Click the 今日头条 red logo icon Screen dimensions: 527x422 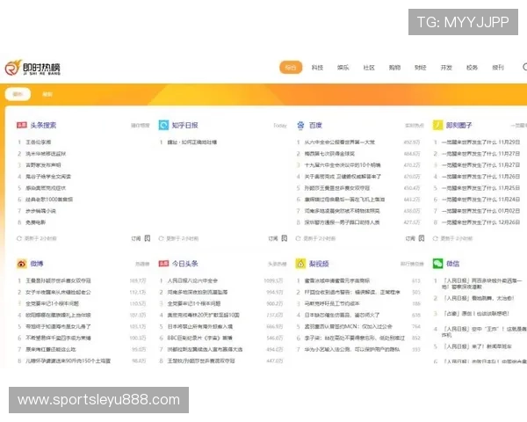[163, 264]
